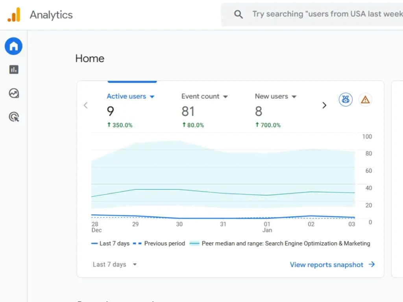Go to previous metrics with left chevron
This screenshot has width=403, height=302.
click(86, 105)
